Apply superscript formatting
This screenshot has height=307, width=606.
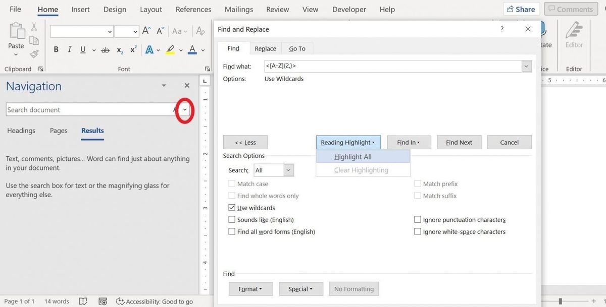click(133, 49)
